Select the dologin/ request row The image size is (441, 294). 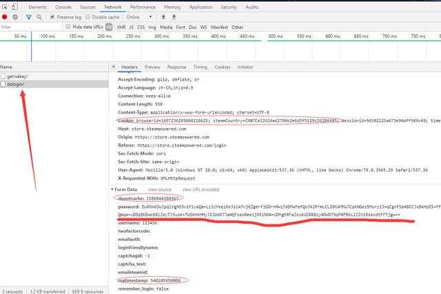click(x=54, y=84)
